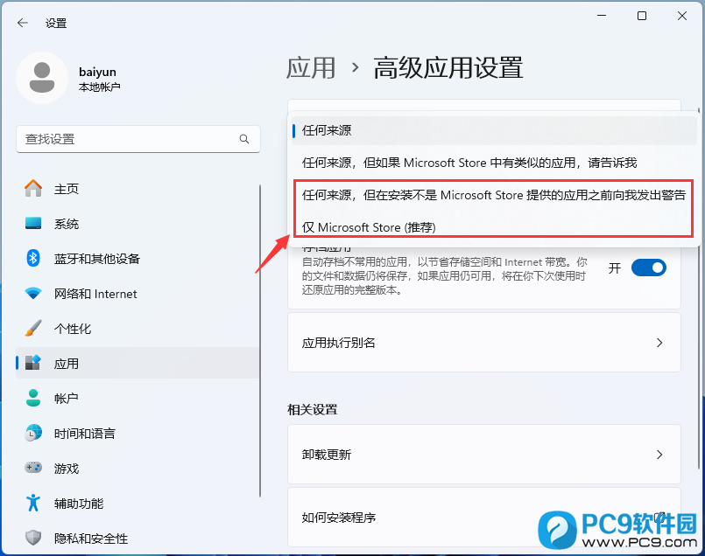Open 帐户 settings category

(x=137, y=398)
